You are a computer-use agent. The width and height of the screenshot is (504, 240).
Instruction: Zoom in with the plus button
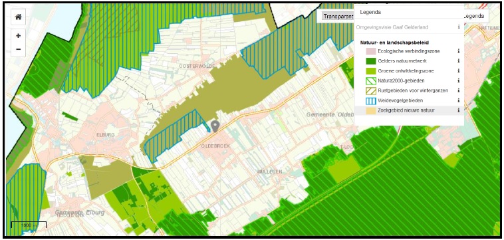(19, 36)
